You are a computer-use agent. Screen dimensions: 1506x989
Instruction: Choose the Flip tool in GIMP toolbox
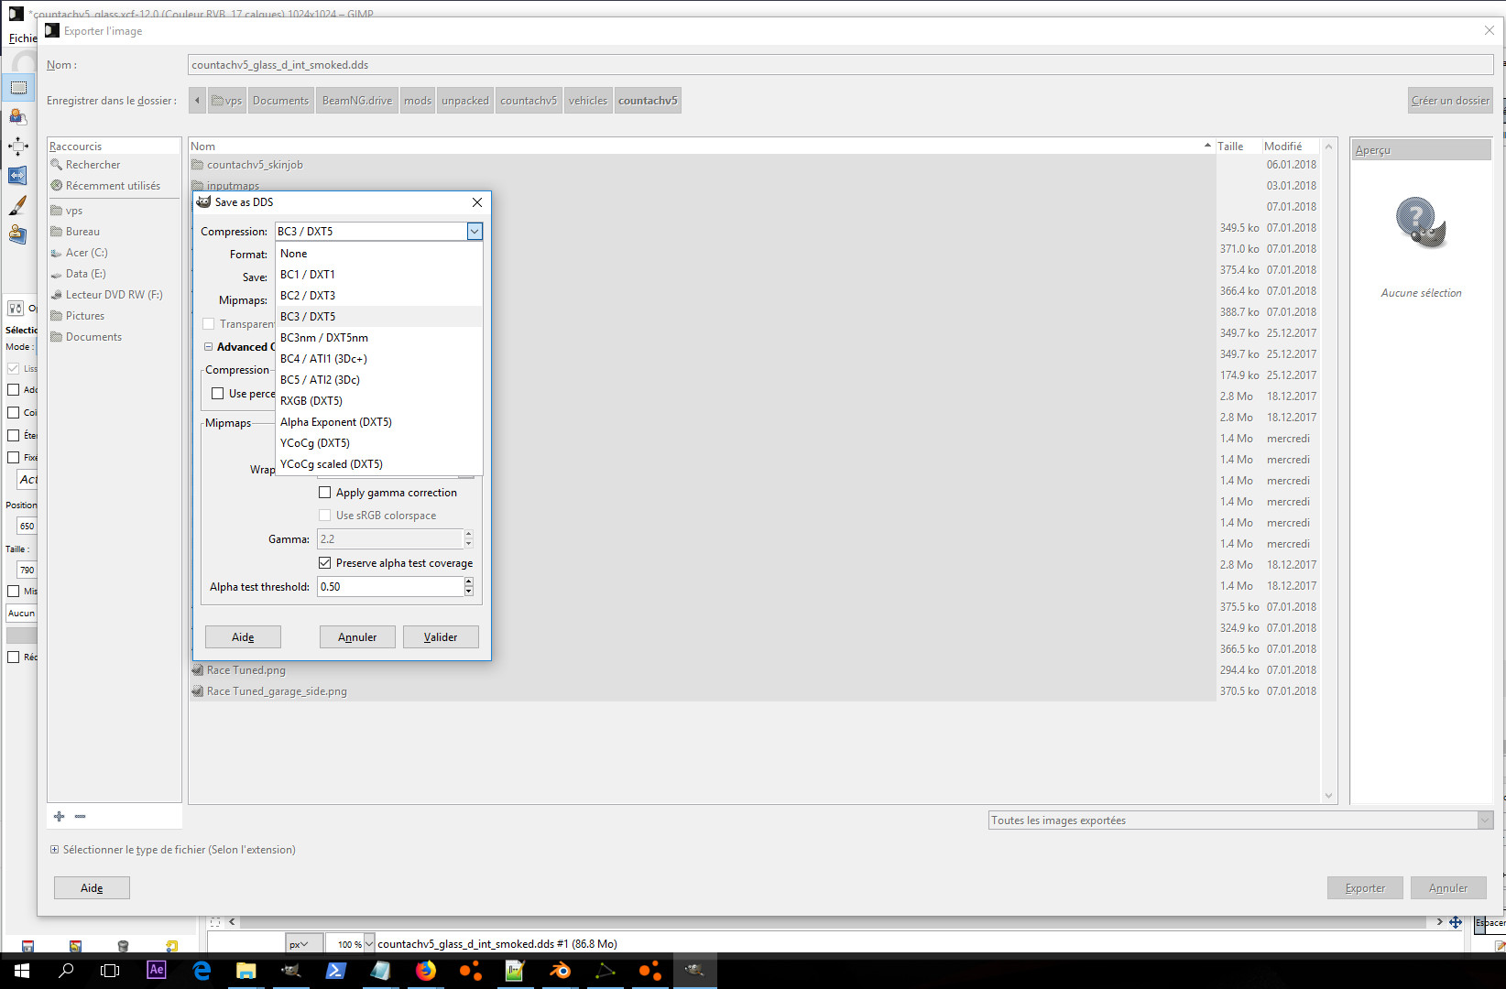(18, 175)
